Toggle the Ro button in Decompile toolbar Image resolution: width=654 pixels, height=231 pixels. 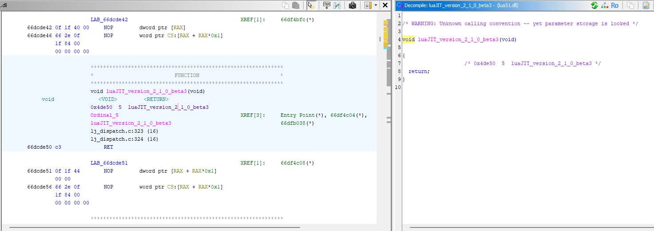tap(615, 5)
